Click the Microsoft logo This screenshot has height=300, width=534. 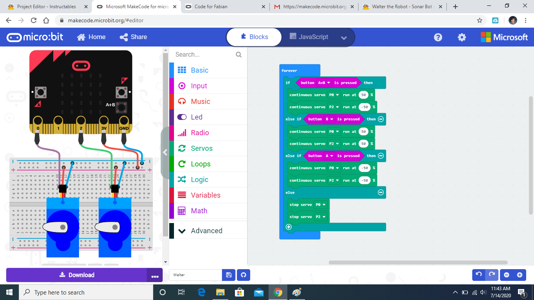pyautogui.click(x=504, y=37)
